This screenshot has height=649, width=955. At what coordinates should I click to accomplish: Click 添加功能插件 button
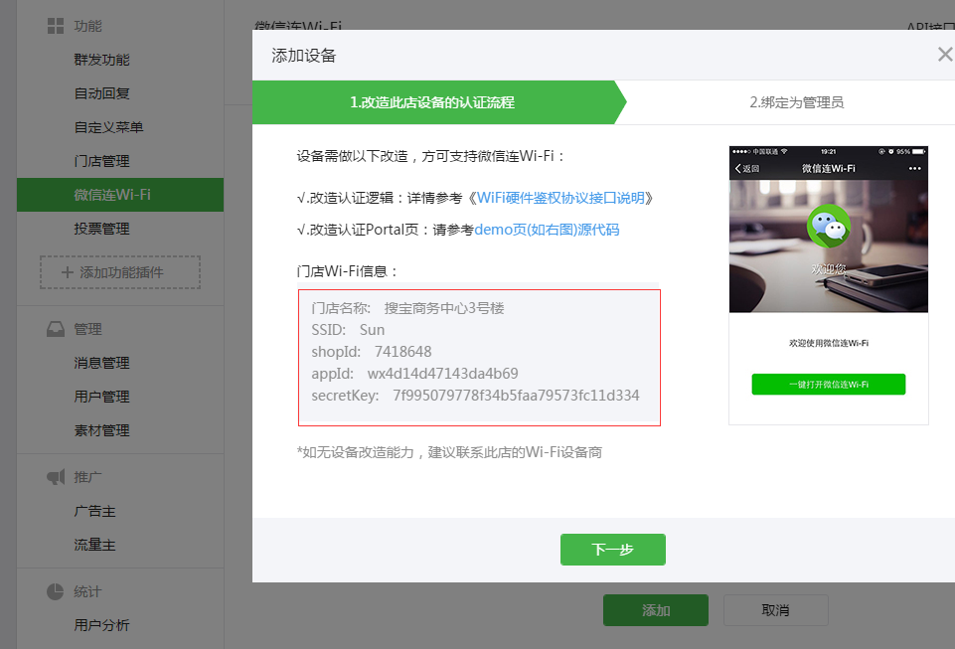[x=120, y=272]
